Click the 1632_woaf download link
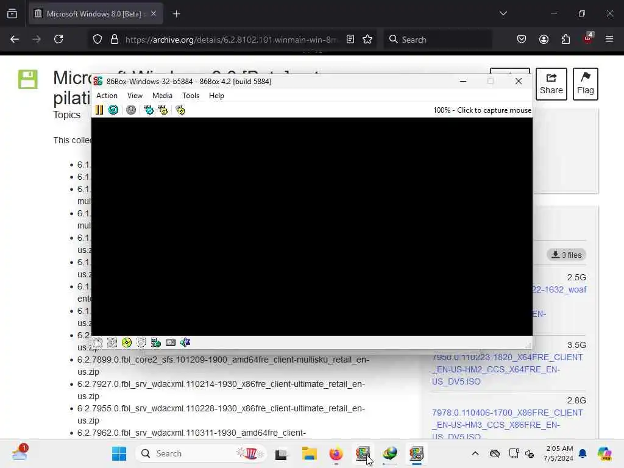624x468 pixels. tap(559, 289)
